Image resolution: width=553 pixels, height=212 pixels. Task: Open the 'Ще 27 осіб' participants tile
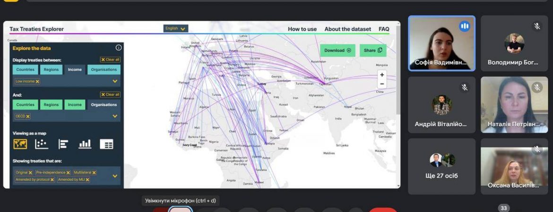tap(441, 166)
